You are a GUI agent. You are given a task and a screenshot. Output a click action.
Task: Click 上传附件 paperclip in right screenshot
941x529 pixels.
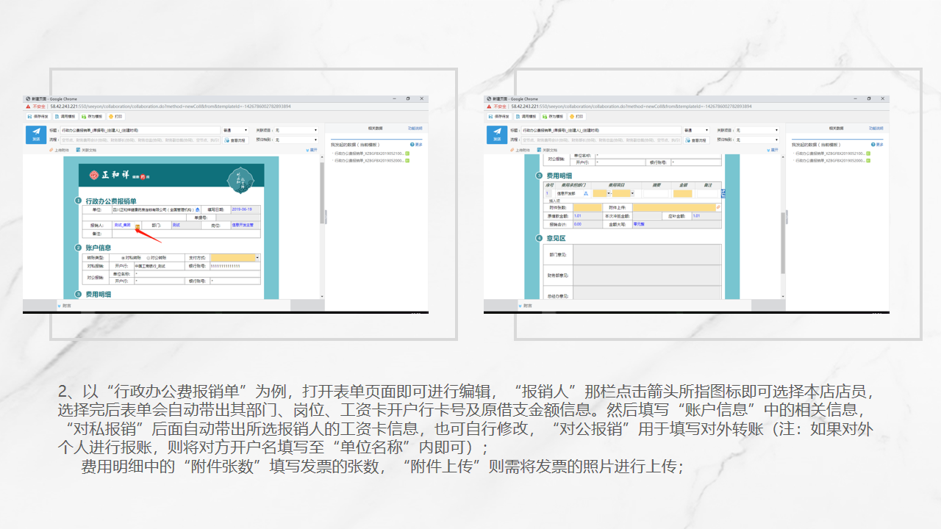pos(512,150)
